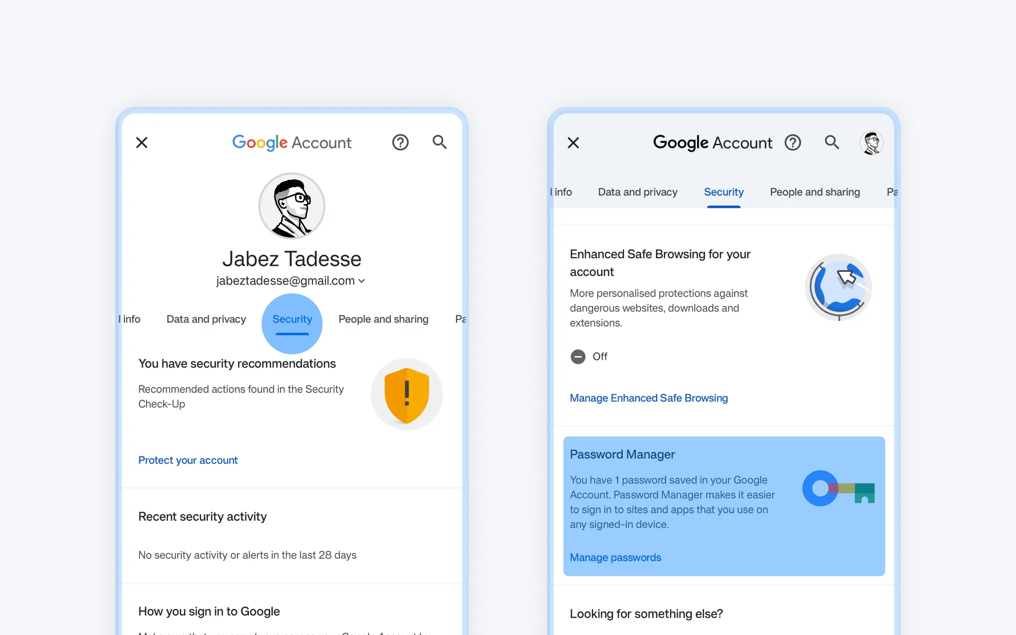Click the help question mark icon left panel
Screen dimensions: 1016x635
(x=401, y=143)
